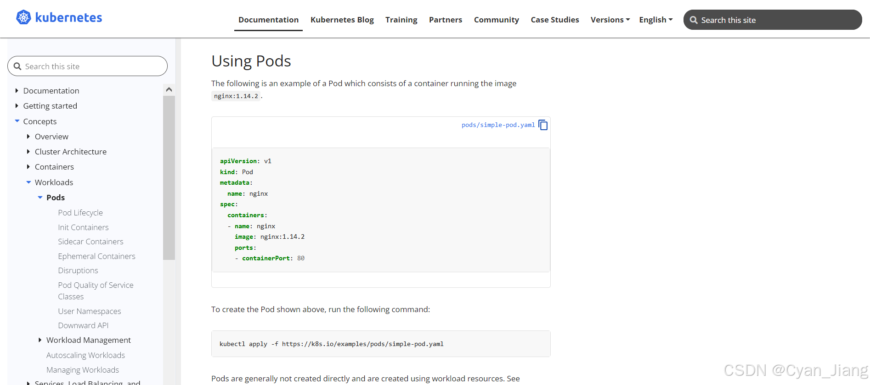The width and height of the screenshot is (870, 385).
Task: Open the Versions dropdown menu
Action: pyautogui.click(x=610, y=20)
